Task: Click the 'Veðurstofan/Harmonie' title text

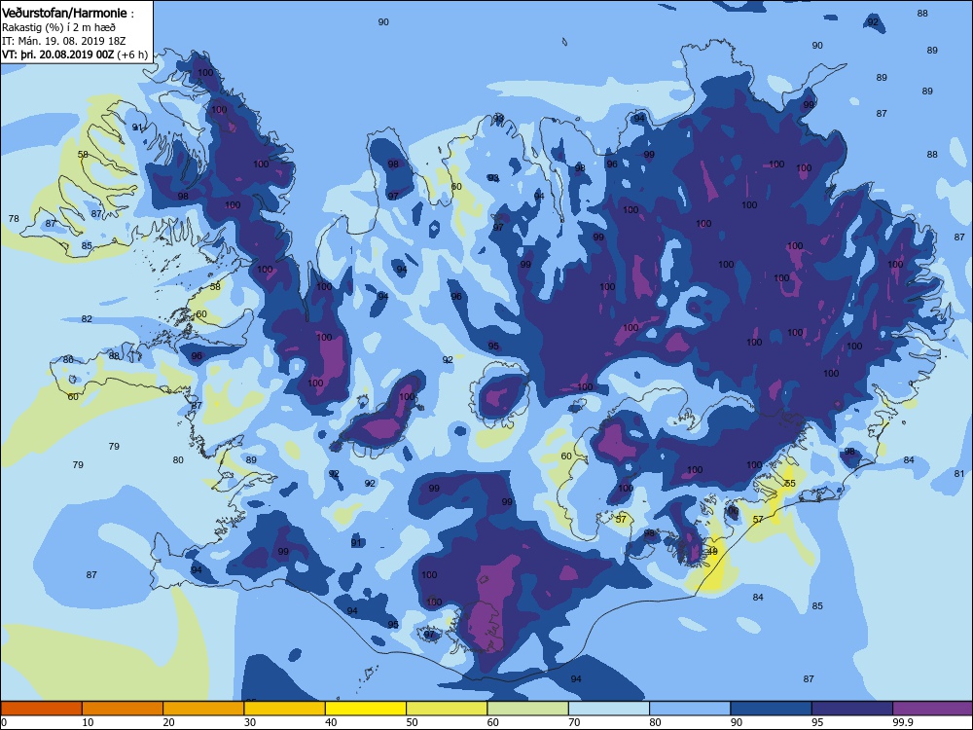Action: coord(64,13)
